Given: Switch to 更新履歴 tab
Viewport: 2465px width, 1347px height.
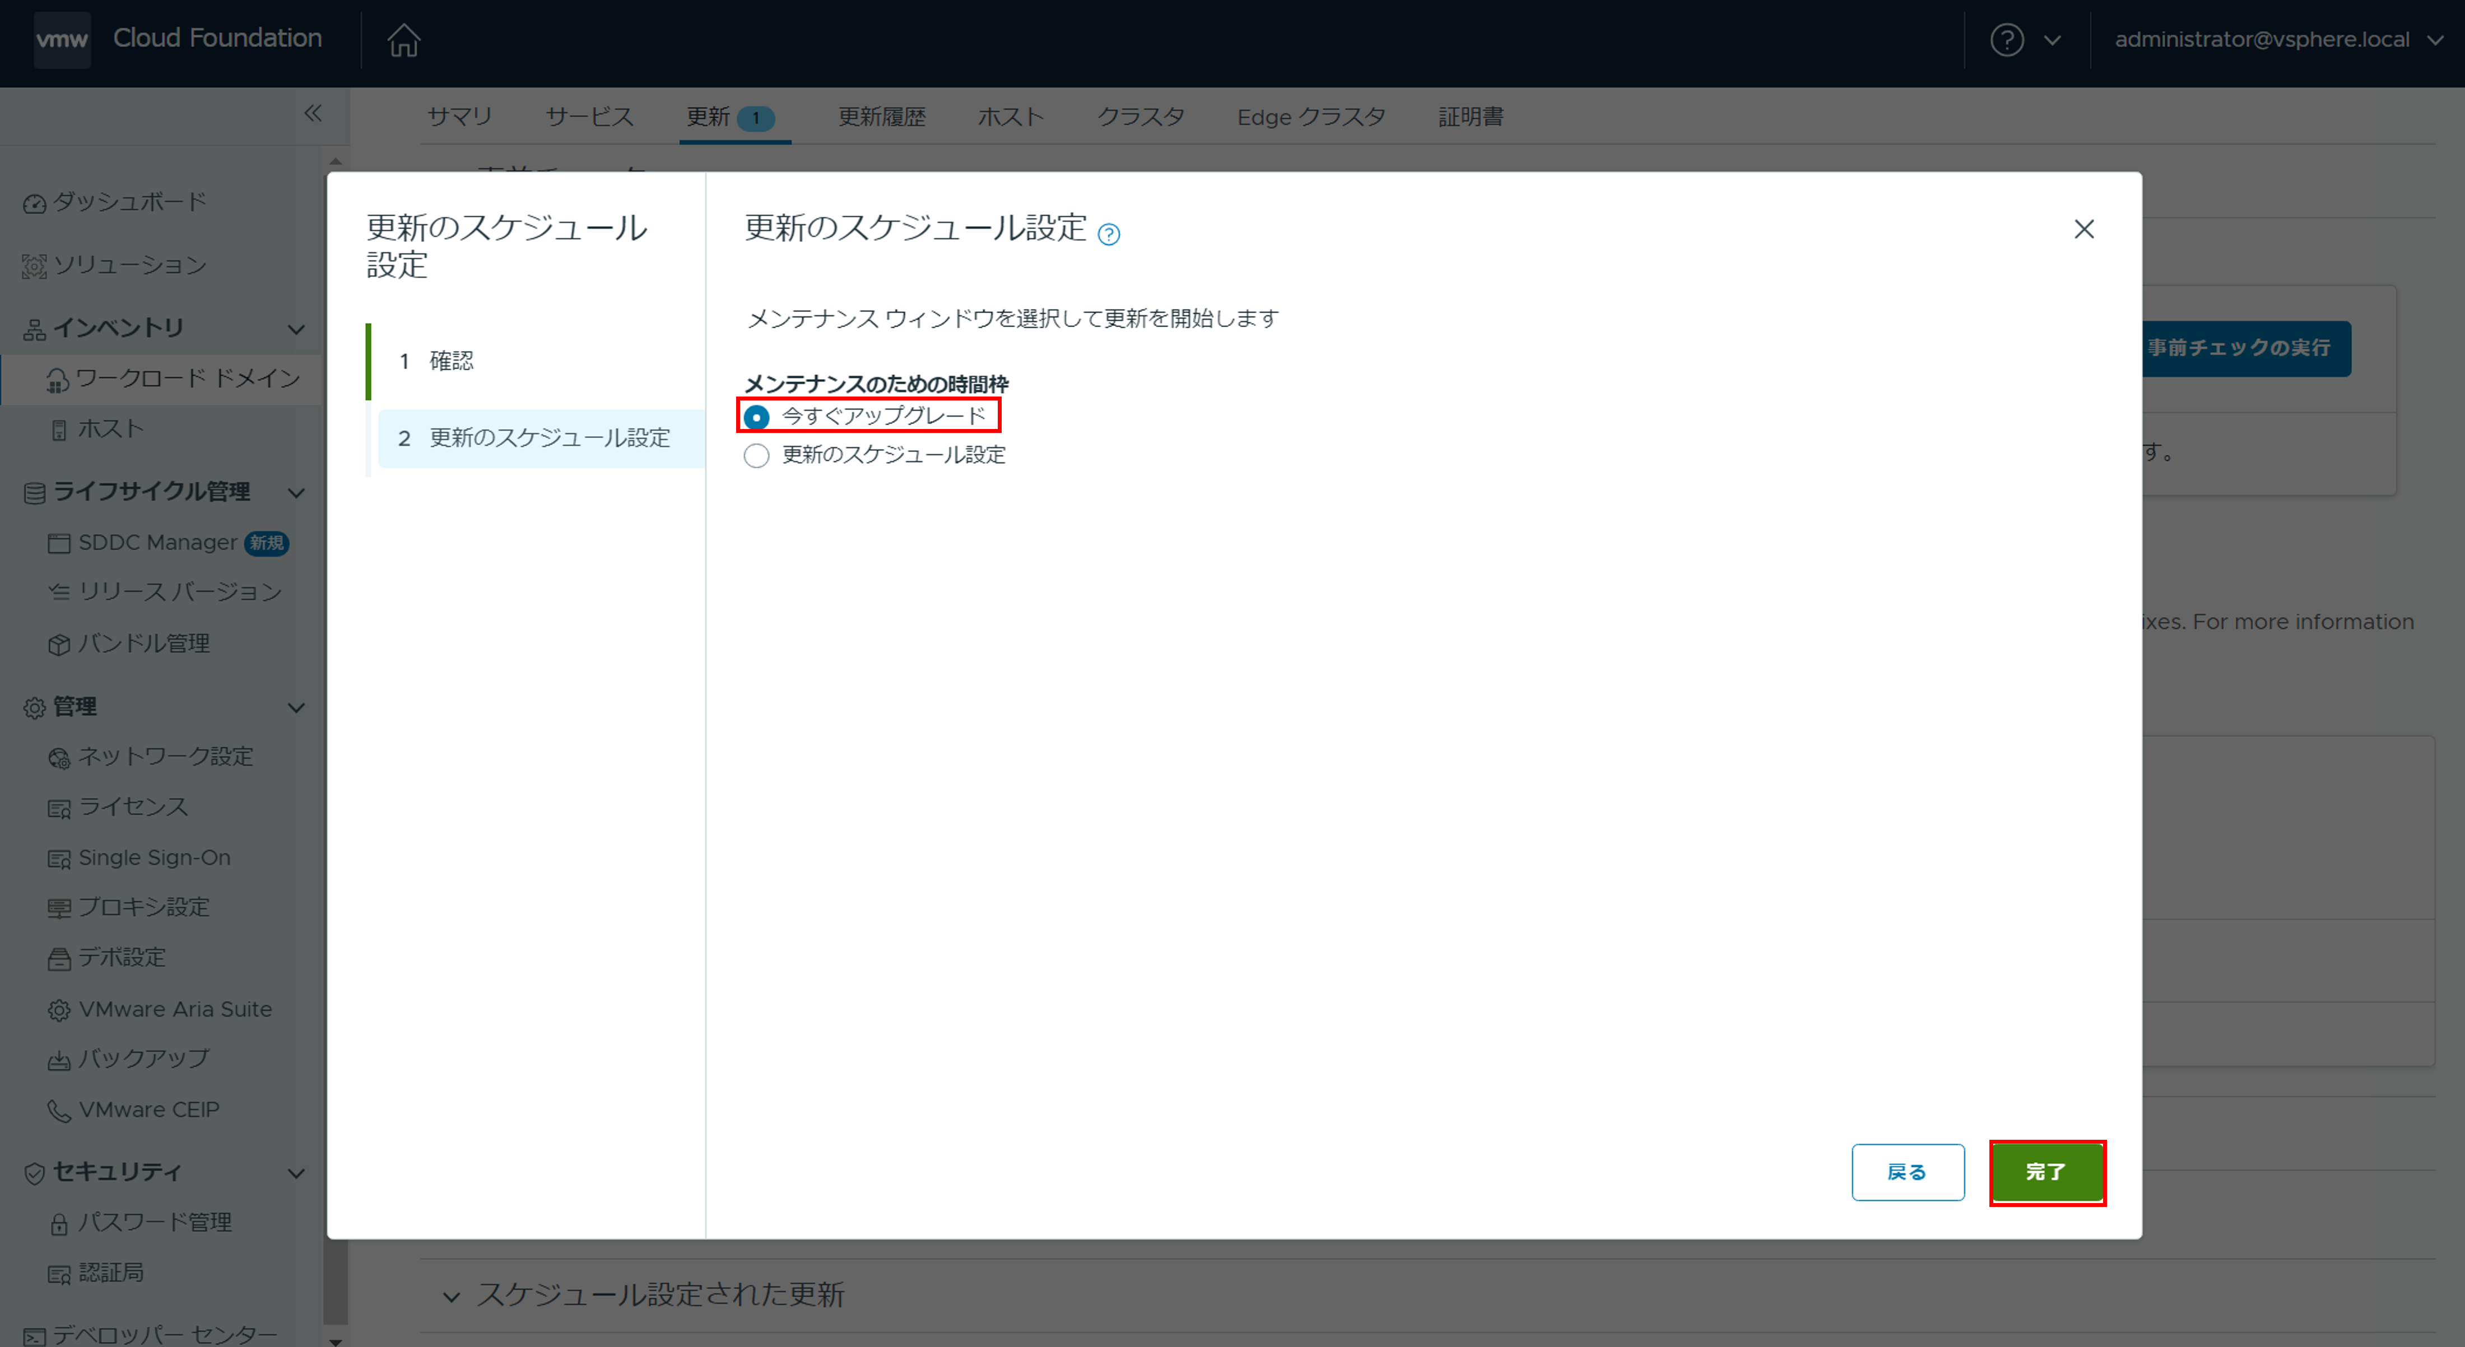Looking at the screenshot, I should point(881,116).
